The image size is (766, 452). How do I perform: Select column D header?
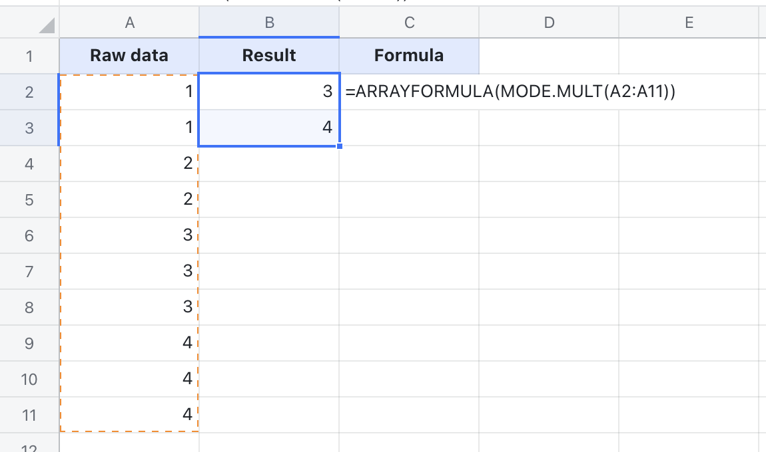[550, 21]
